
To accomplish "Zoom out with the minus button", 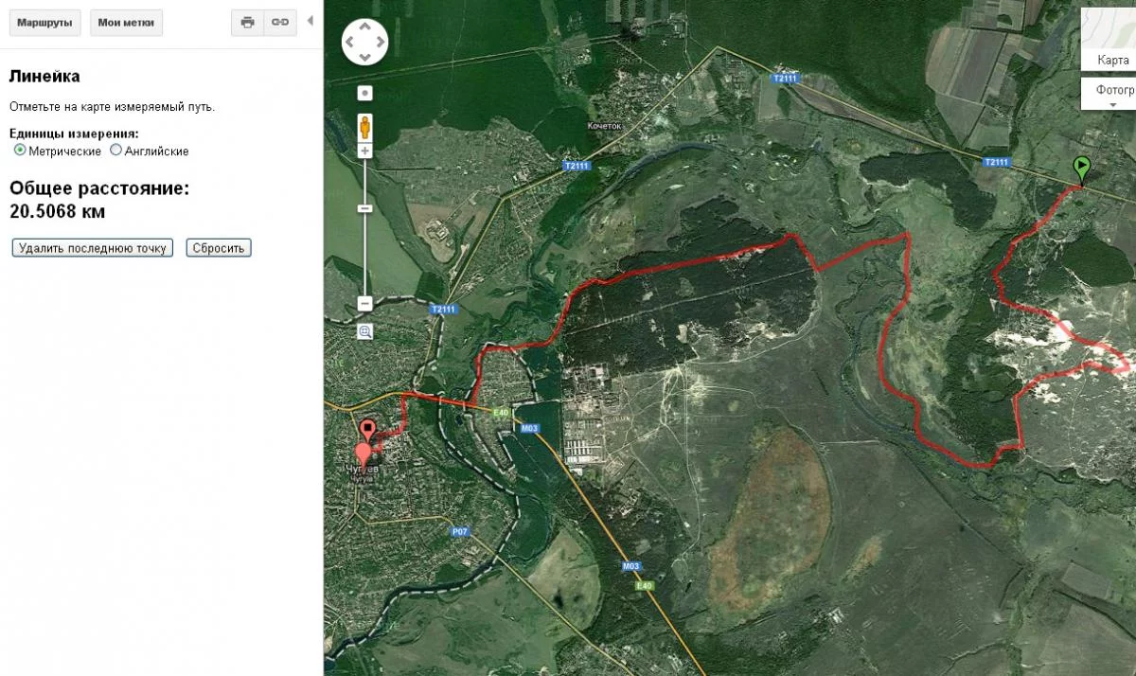I will click(365, 304).
